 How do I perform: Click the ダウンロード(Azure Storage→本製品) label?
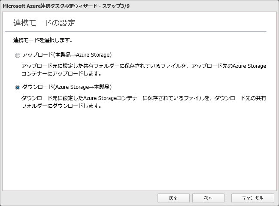67,87
